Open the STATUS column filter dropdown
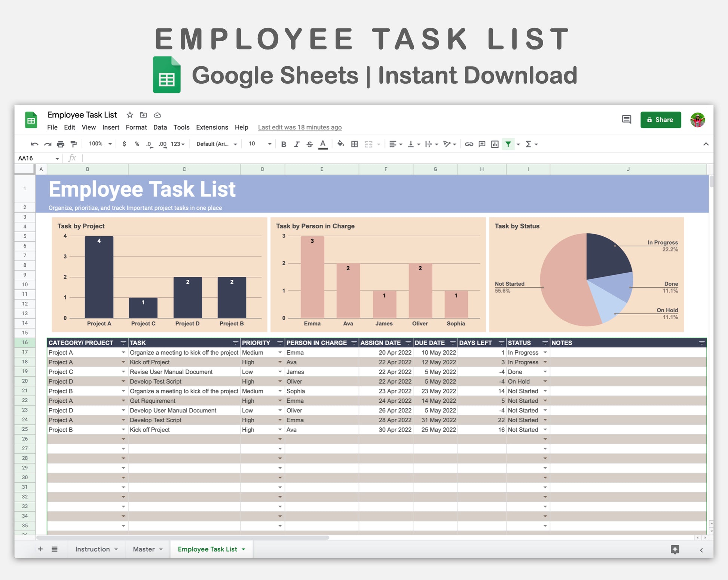Screen dimensions: 728x580 coord(545,343)
